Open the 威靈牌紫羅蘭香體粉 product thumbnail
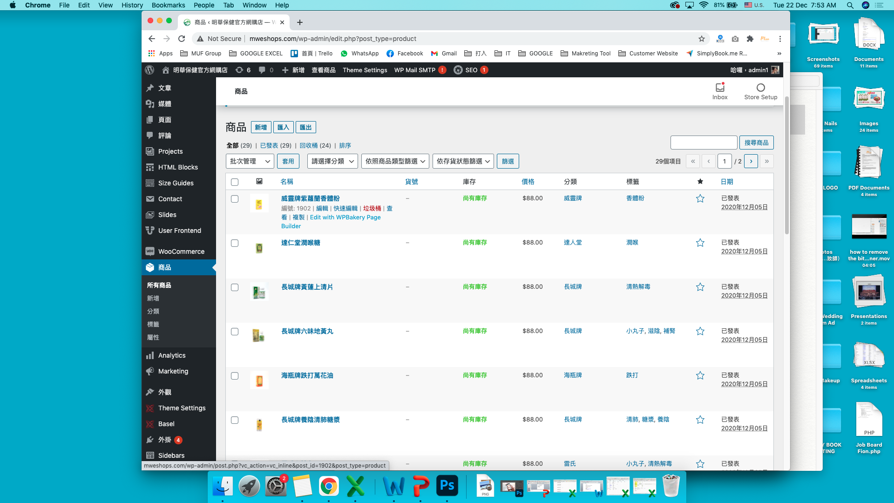 (x=259, y=204)
